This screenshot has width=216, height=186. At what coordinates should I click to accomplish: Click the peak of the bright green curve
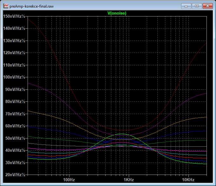[121, 134]
